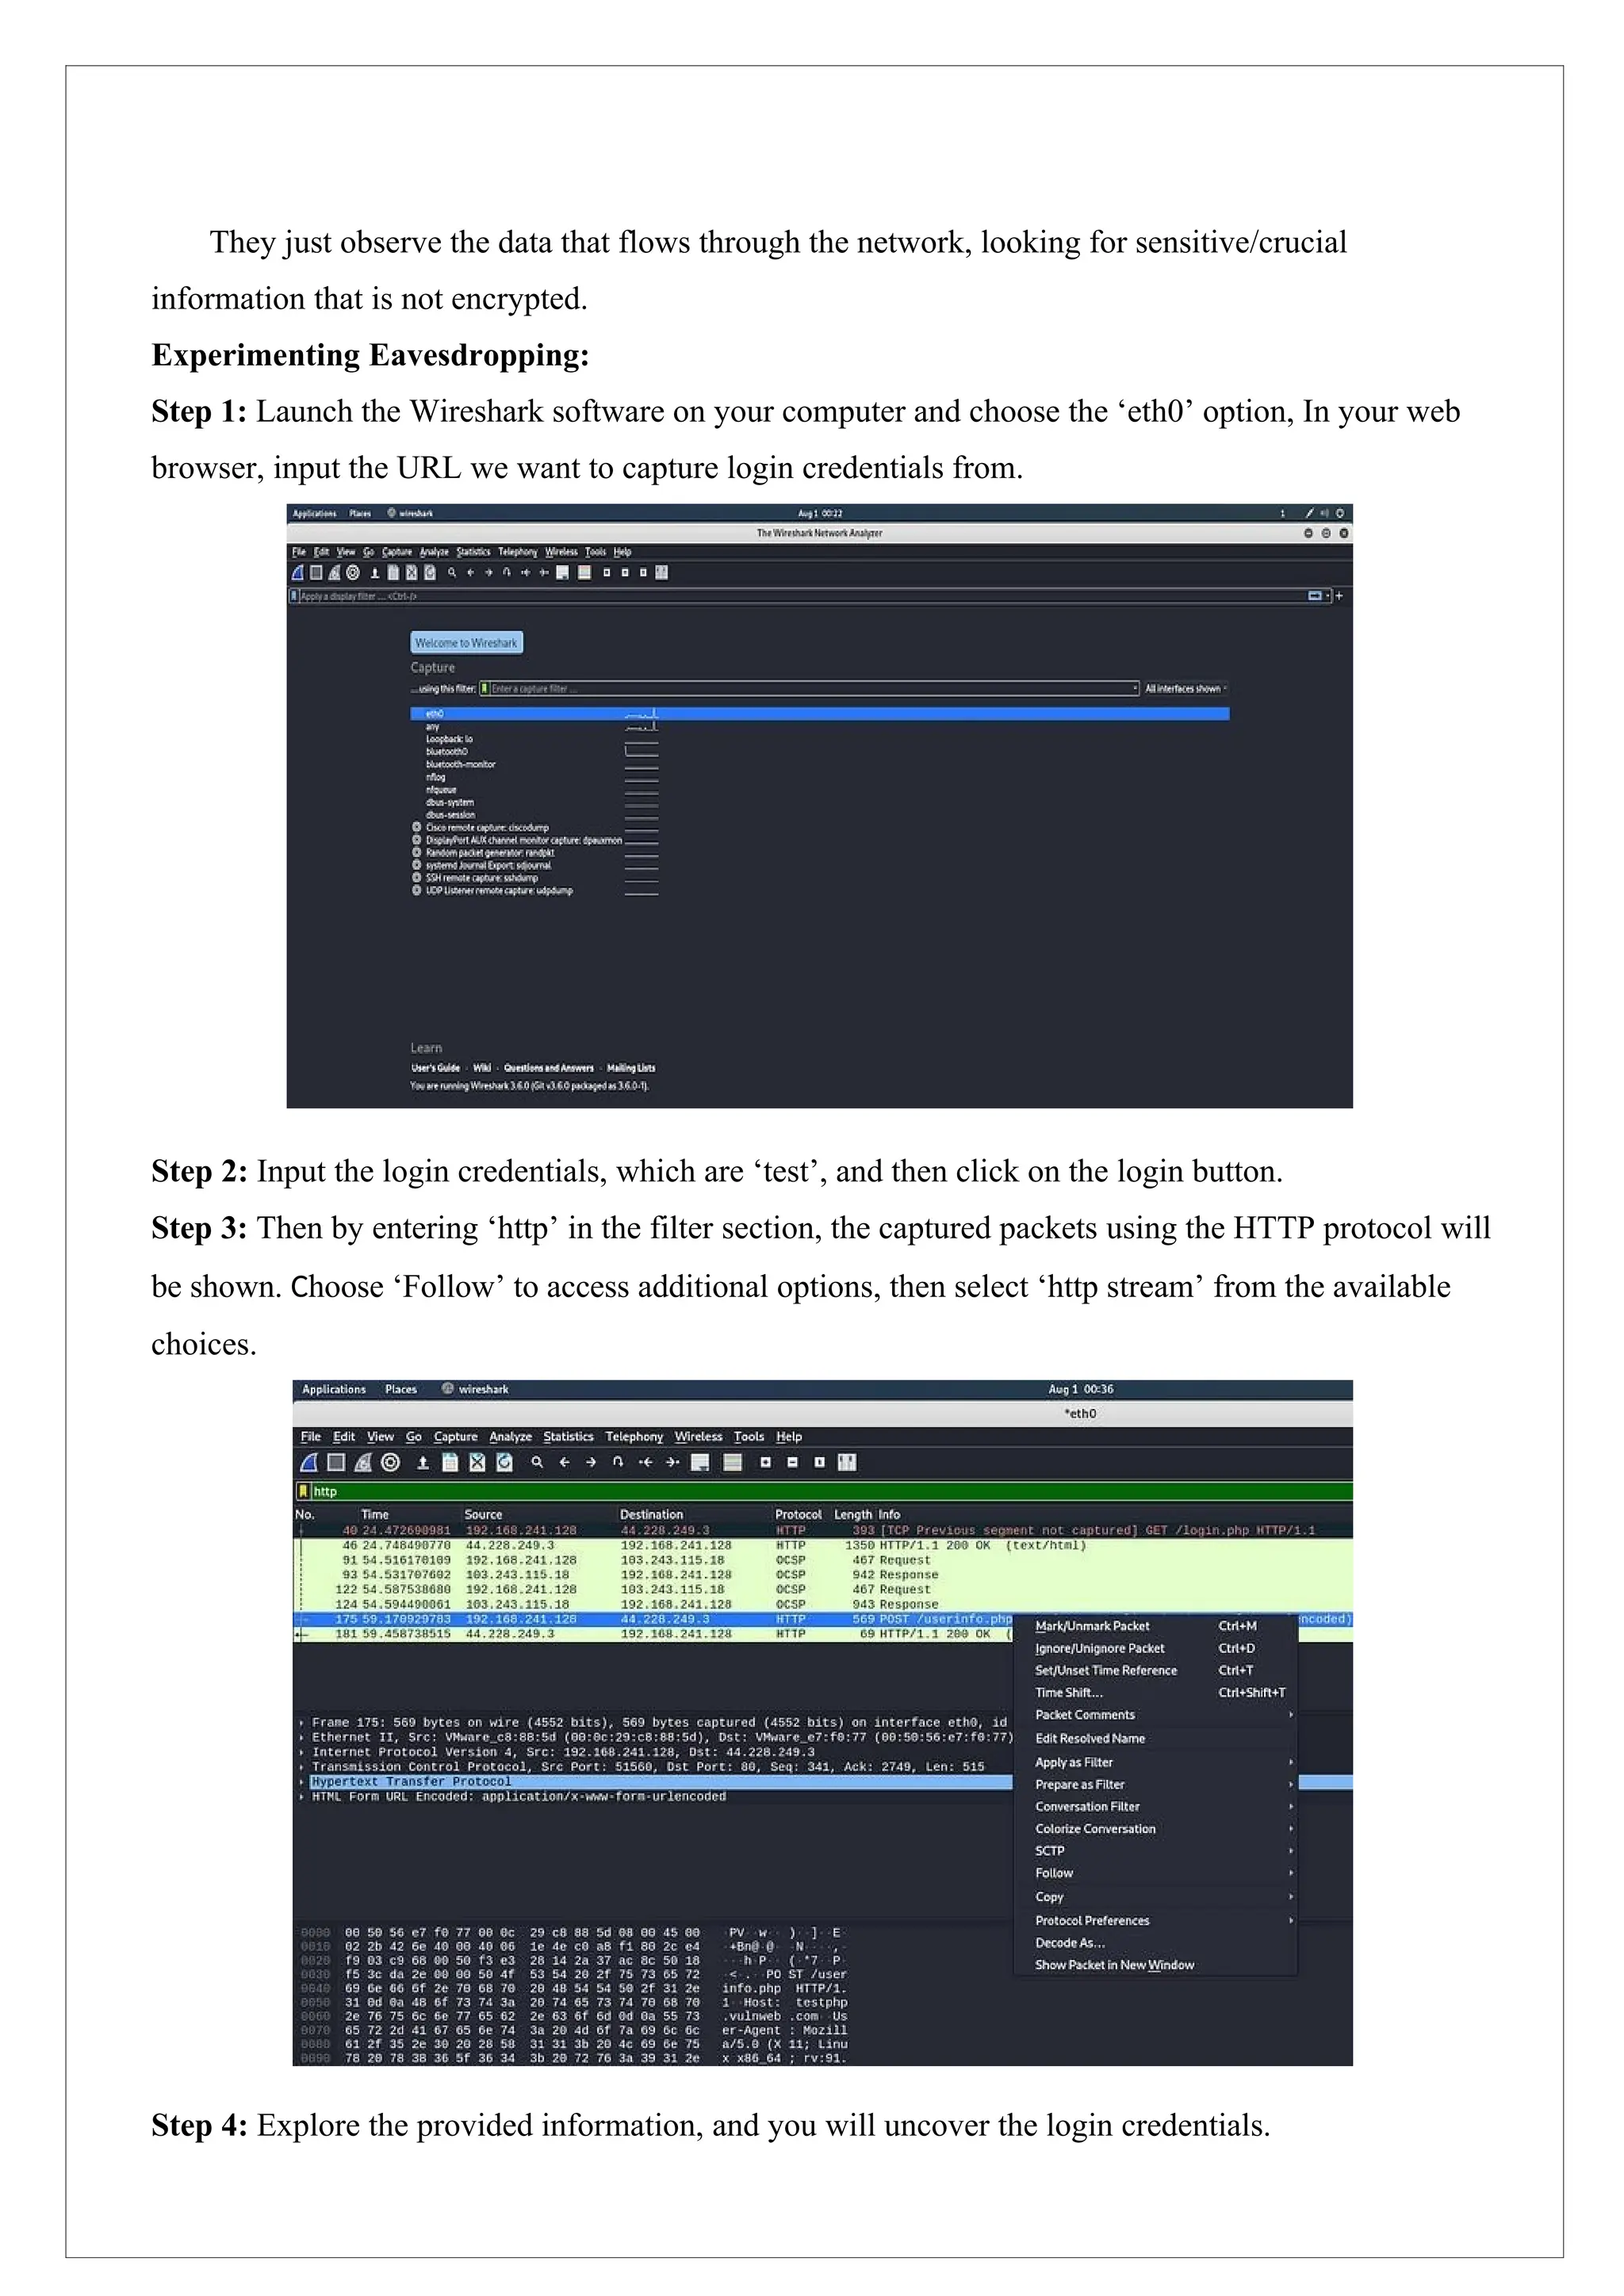Viewport: 1624px width, 2296px height.
Task: Click the reload capture file icon in eth0 window
Action: click(505, 1463)
